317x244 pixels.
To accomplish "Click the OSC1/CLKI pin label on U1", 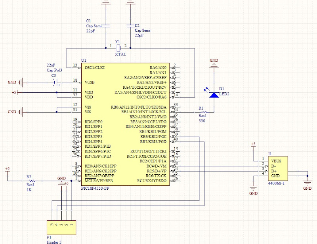I will coord(95,67).
